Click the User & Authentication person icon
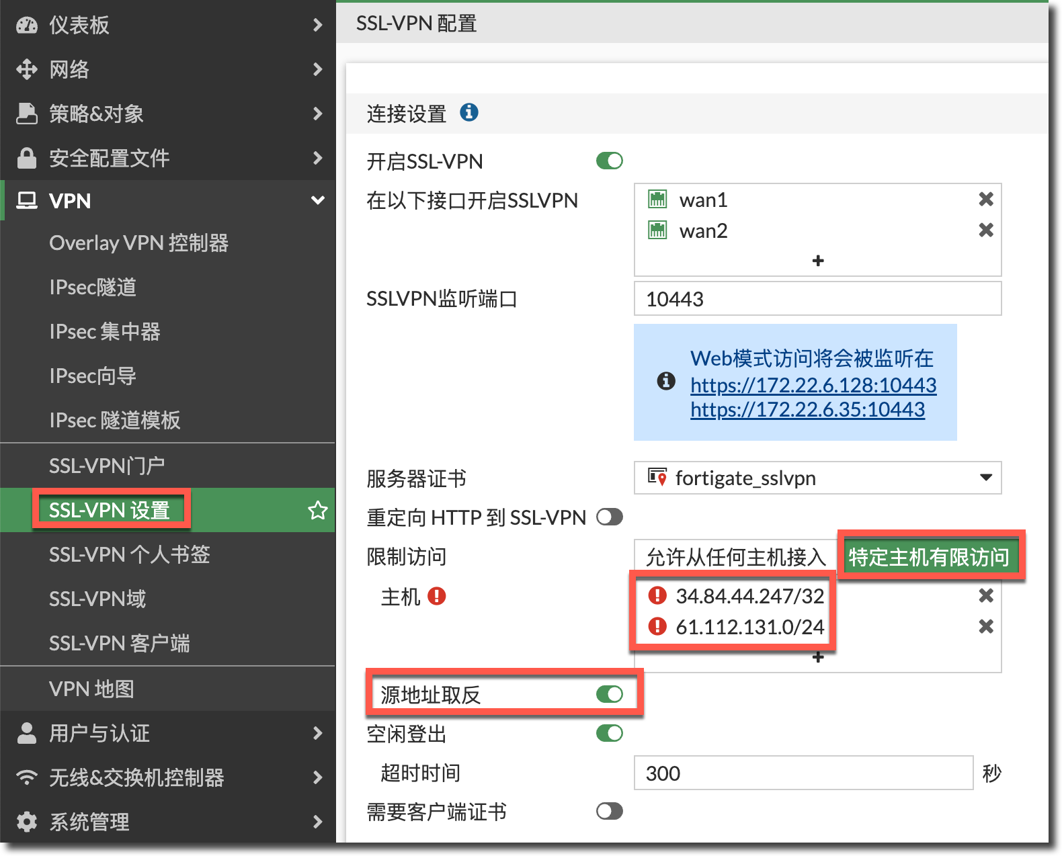1062x856 pixels. click(x=27, y=733)
